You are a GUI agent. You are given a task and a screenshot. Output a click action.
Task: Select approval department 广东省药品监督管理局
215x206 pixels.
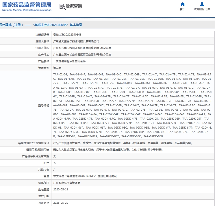tap(67, 183)
